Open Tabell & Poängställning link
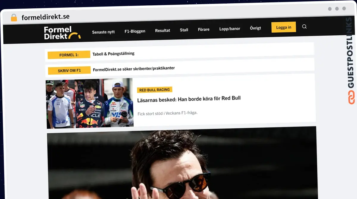357x199 pixels. (x=113, y=54)
